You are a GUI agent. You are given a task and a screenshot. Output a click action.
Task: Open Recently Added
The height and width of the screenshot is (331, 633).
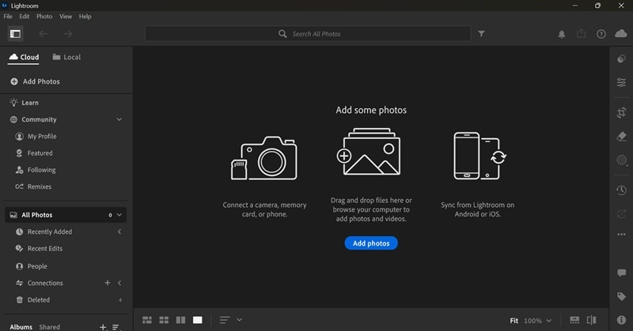point(44,231)
